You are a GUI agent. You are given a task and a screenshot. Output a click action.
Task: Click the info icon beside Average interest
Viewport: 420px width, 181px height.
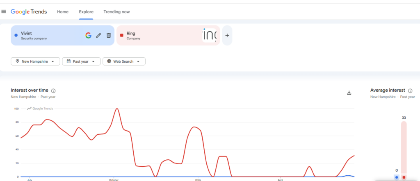click(x=410, y=90)
